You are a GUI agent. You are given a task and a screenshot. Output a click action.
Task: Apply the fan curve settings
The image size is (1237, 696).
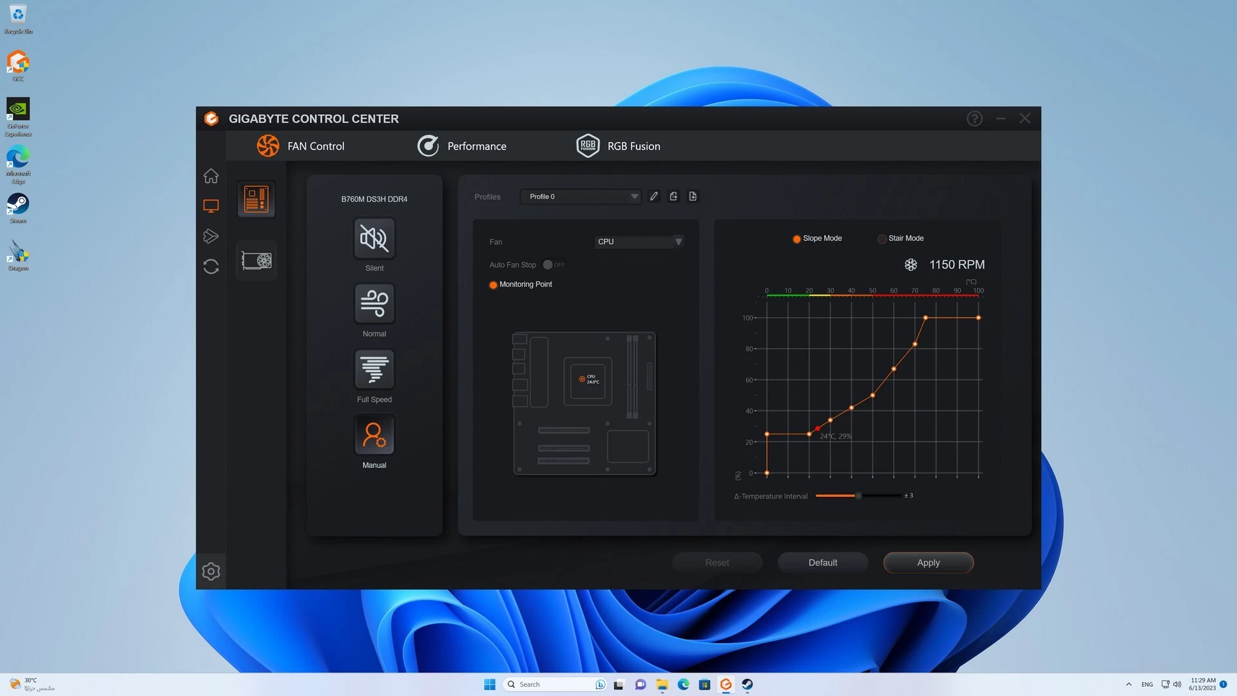(x=928, y=562)
